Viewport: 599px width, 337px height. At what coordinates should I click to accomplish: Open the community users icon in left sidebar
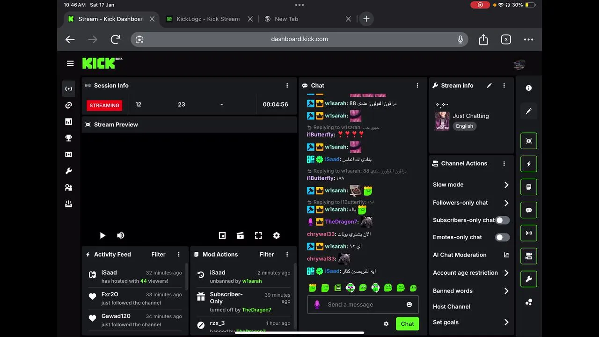tap(69, 188)
